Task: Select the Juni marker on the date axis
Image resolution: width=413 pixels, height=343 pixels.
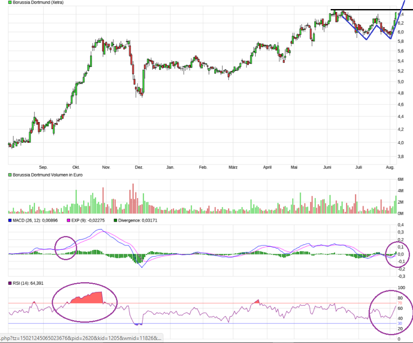Action: click(327, 167)
